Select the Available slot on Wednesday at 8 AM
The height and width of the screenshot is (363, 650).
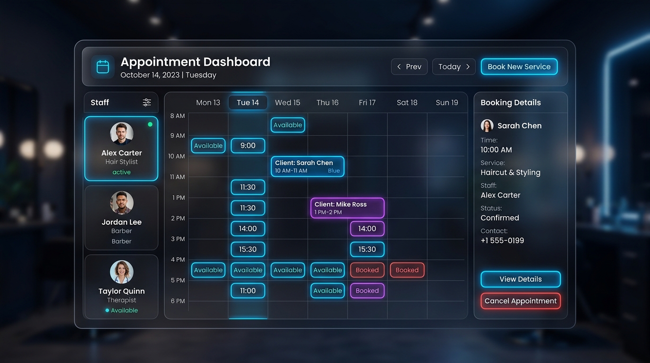point(288,125)
